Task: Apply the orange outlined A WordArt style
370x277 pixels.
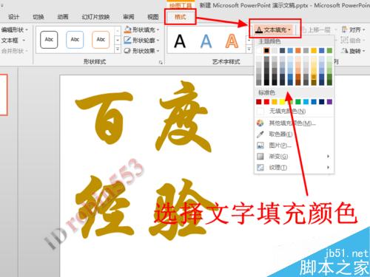Action: pyautogui.click(x=232, y=41)
